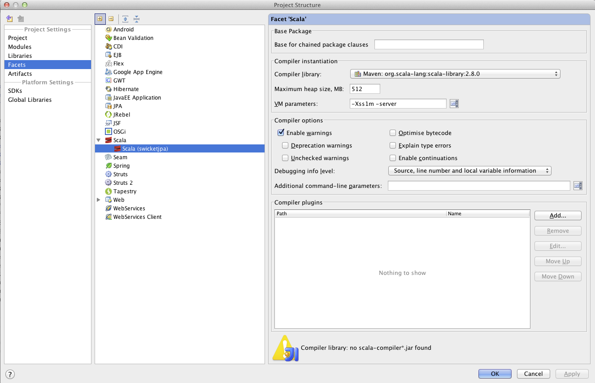Click the Path column header
The height and width of the screenshot is (383, 595).
360,213
